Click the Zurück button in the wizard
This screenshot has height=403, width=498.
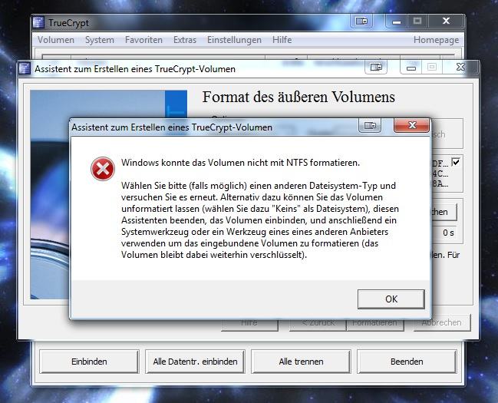[318, 323]
